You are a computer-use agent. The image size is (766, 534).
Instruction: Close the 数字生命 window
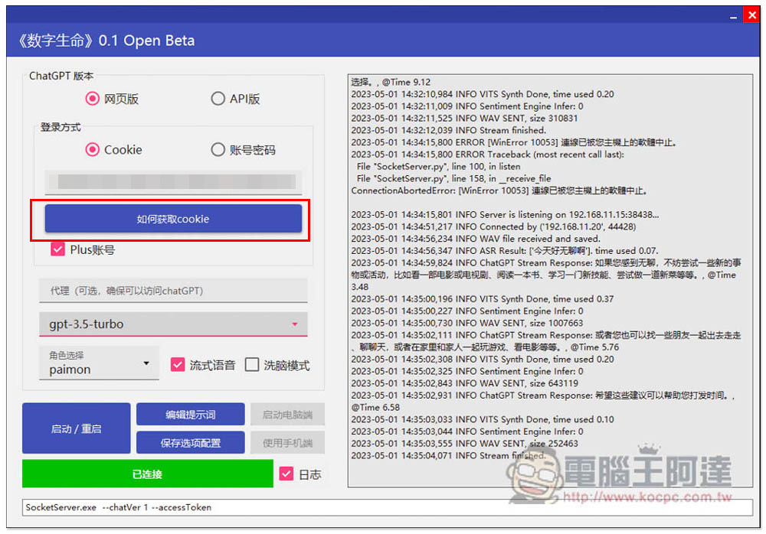752,15
